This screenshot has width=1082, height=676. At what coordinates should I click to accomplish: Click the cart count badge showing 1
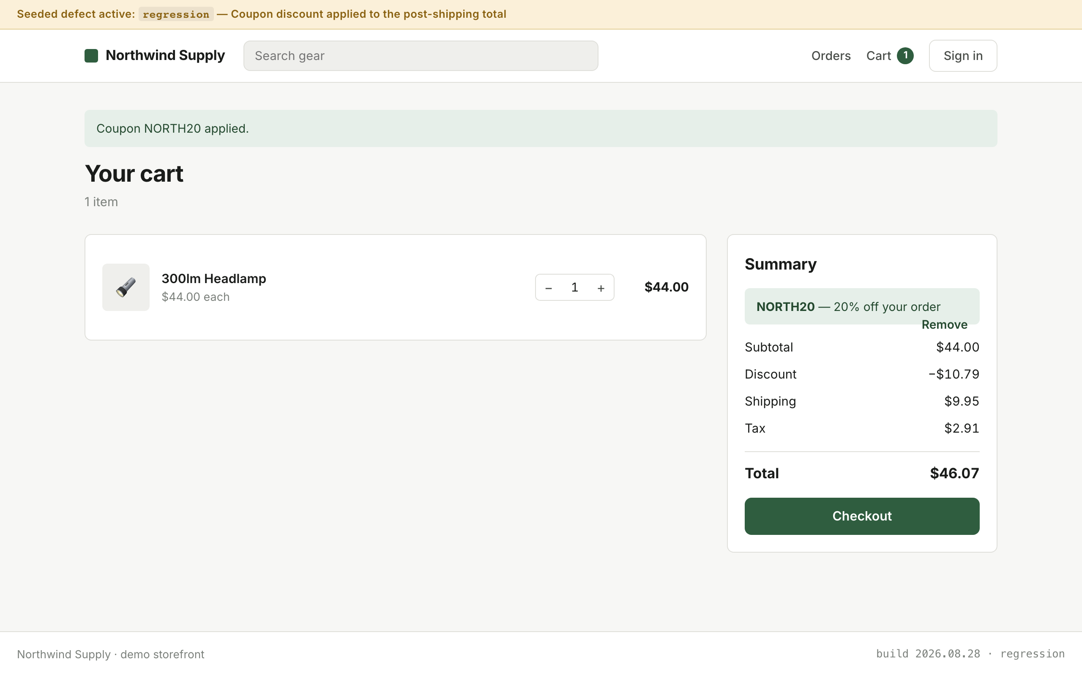coord(905,56)
